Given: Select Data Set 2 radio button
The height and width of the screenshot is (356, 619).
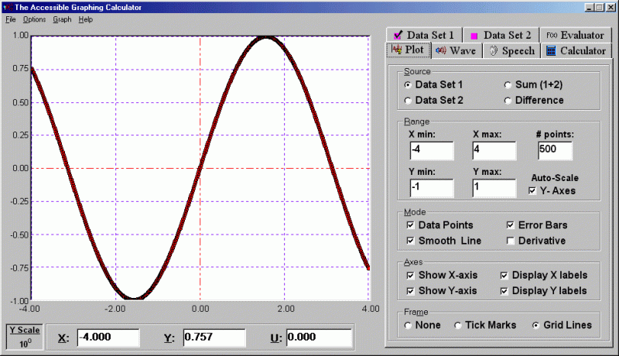Looking at the screenshot, I should (x=408, y=101).
